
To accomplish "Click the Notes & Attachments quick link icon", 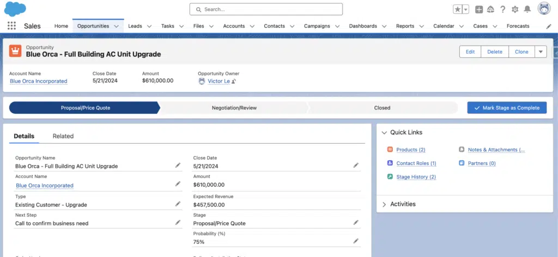I will pyautogui.click(x=462, y=149).
